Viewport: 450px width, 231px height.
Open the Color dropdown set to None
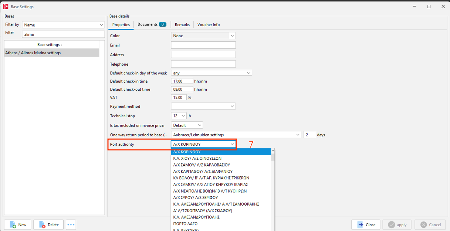[203, 36]
